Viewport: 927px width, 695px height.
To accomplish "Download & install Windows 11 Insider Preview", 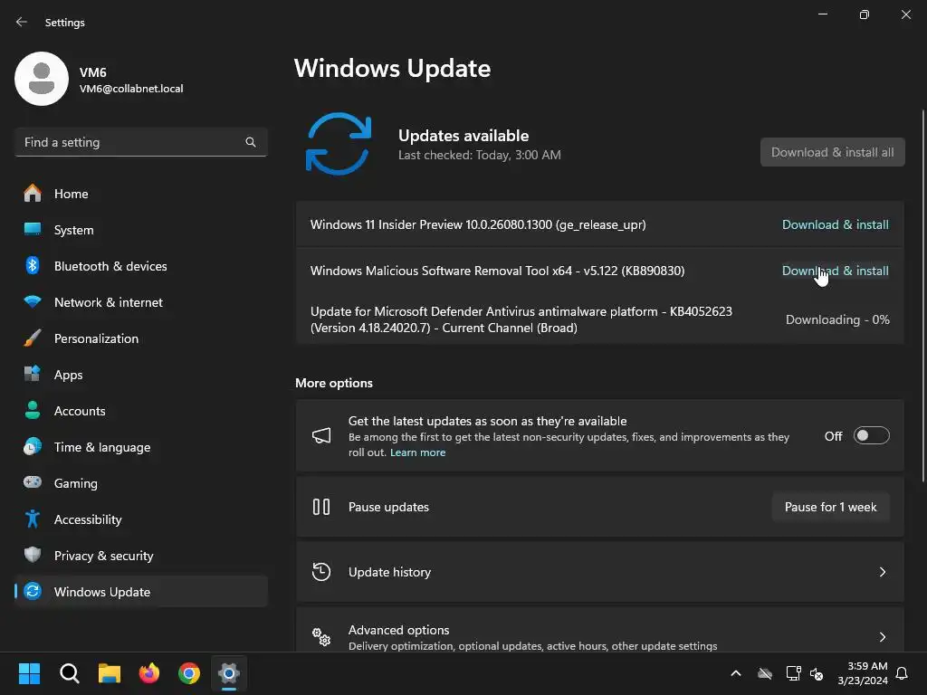I will pos(835,224).
